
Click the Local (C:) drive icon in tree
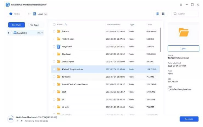tap(15, 33)
